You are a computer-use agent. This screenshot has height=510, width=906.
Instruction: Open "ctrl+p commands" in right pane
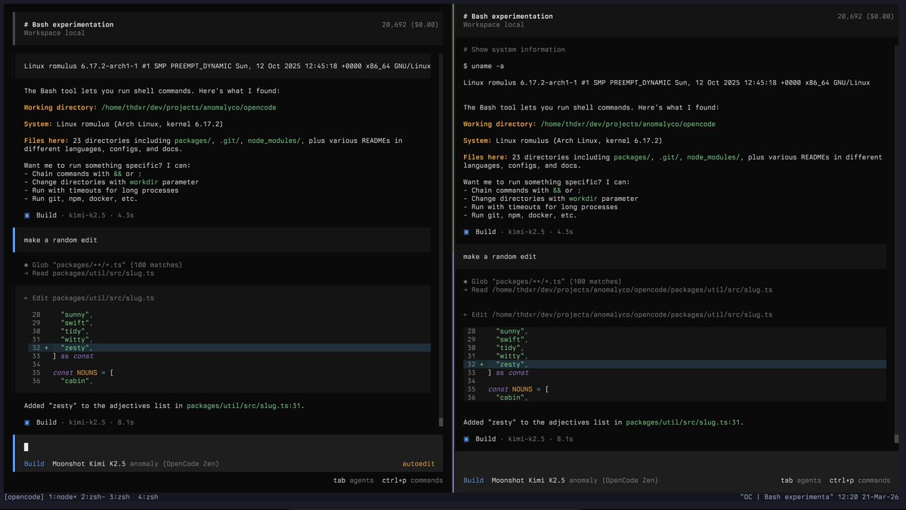click(x=860, y=481)
